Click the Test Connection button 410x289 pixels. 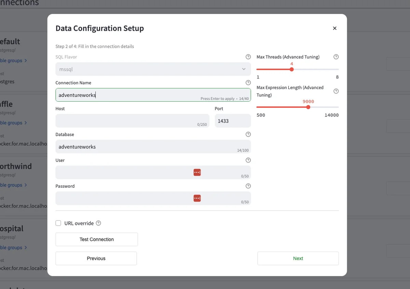(x=97, y=240)
